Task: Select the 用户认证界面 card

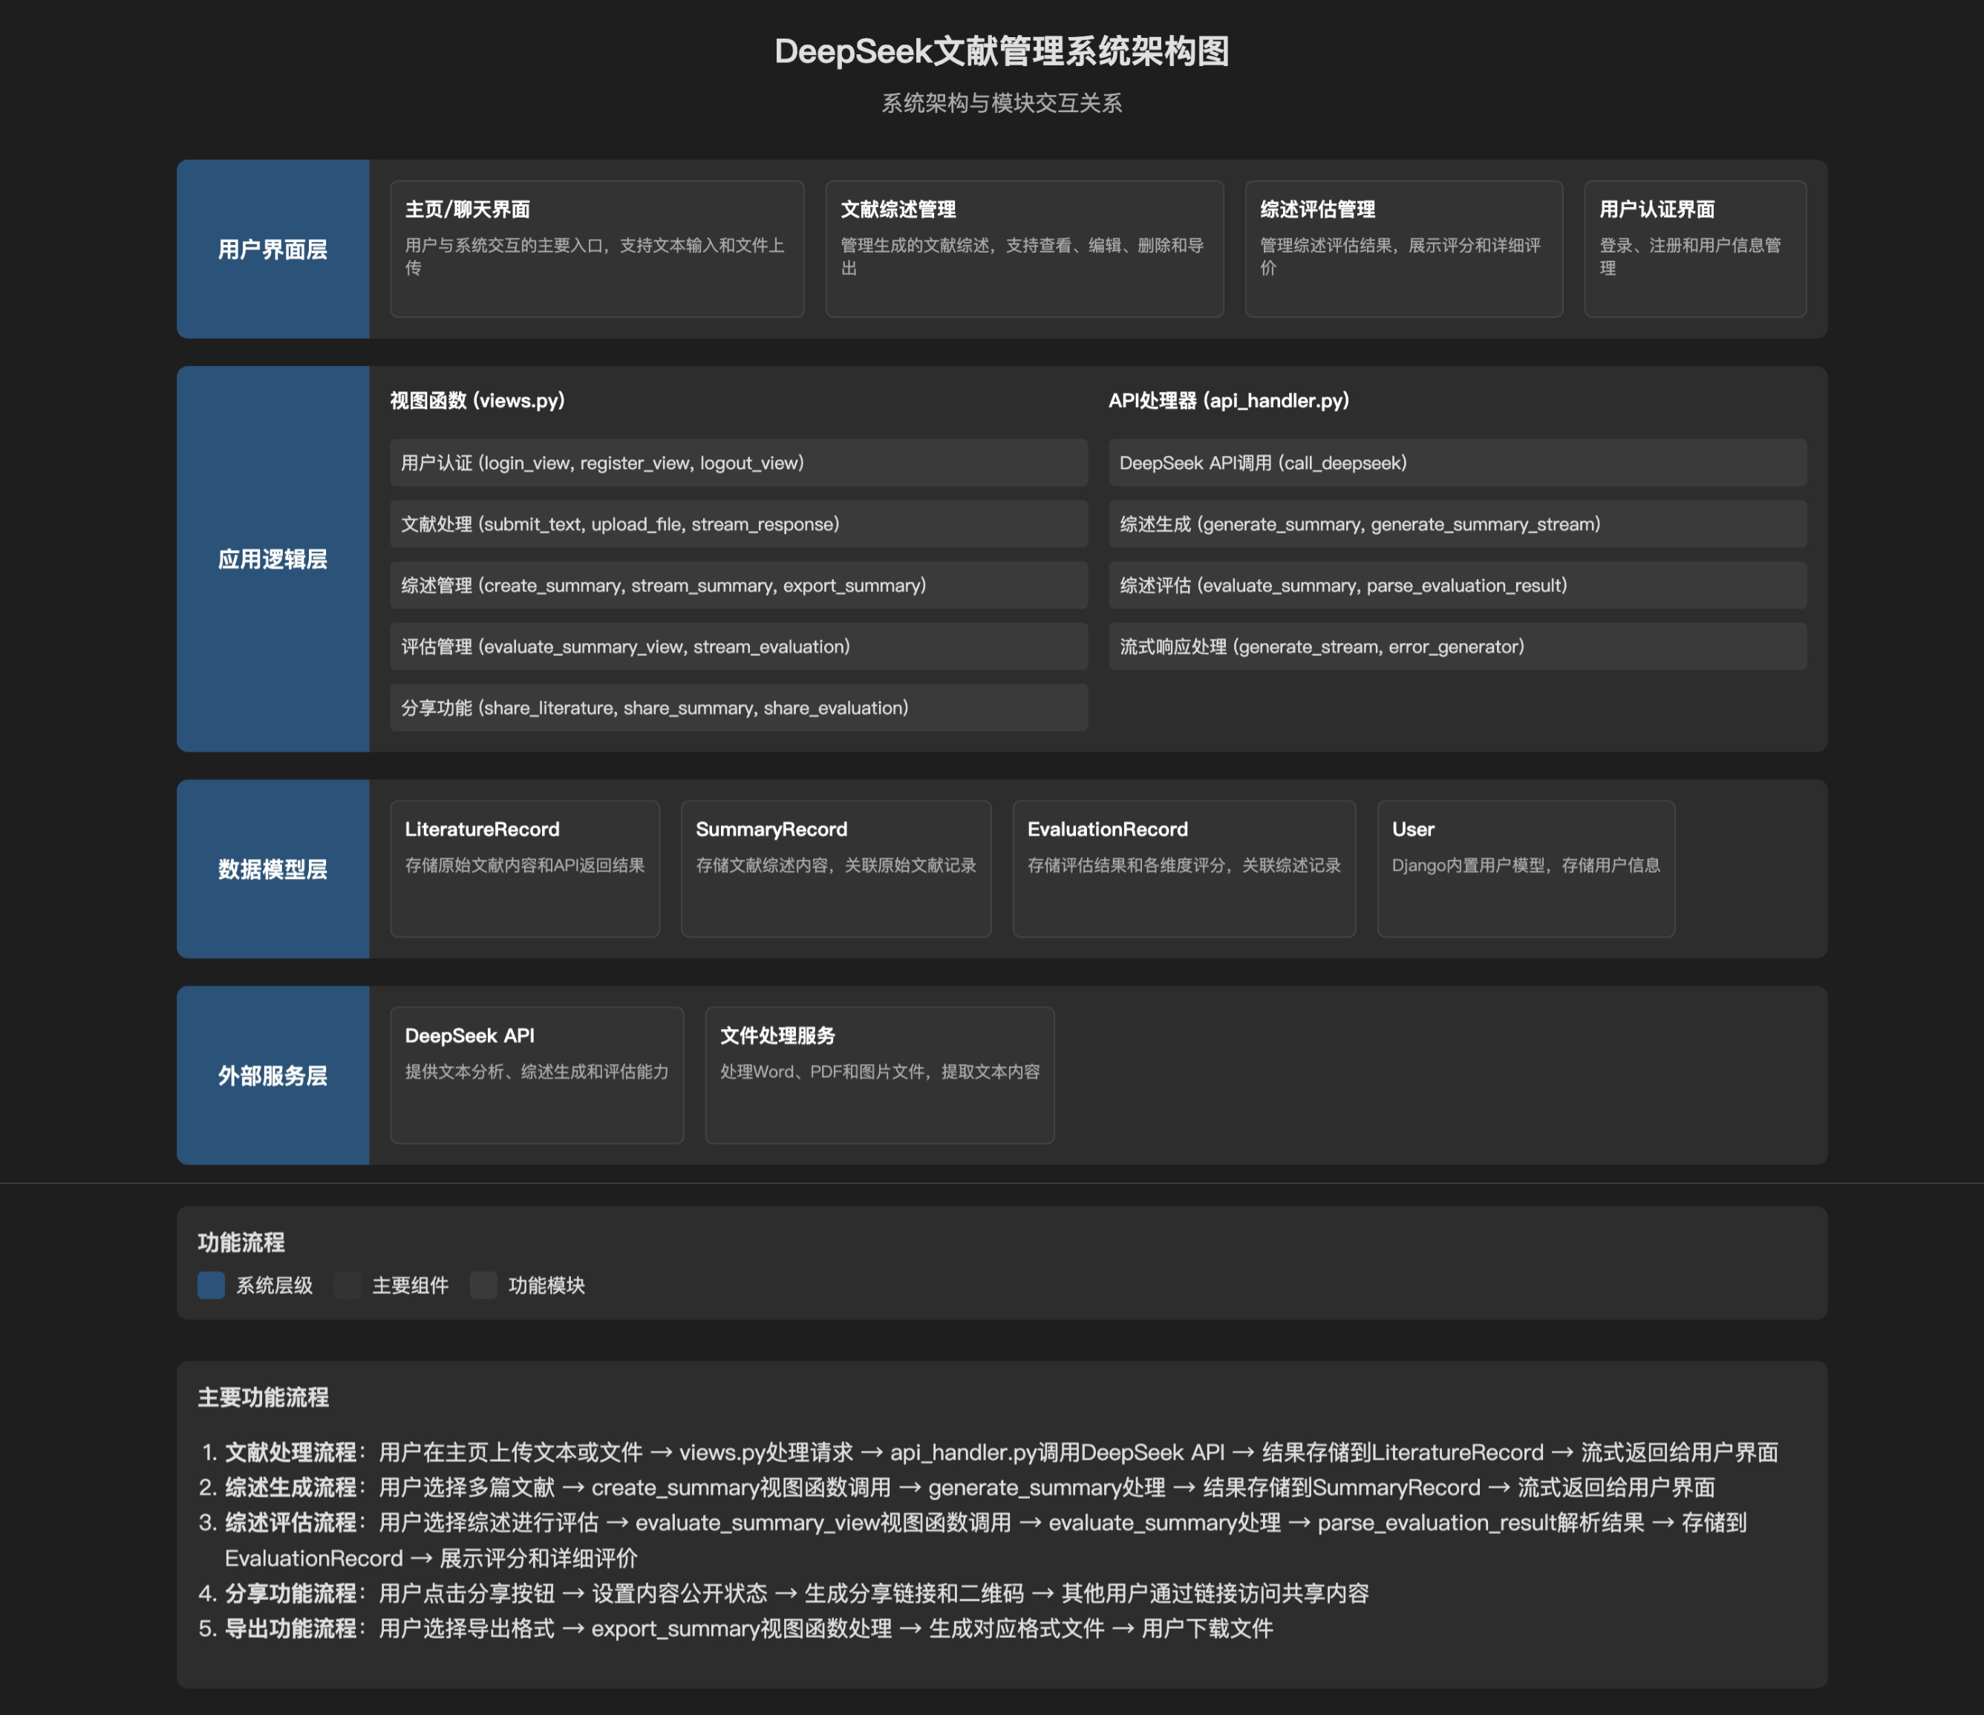Action: pos(1695,249)
